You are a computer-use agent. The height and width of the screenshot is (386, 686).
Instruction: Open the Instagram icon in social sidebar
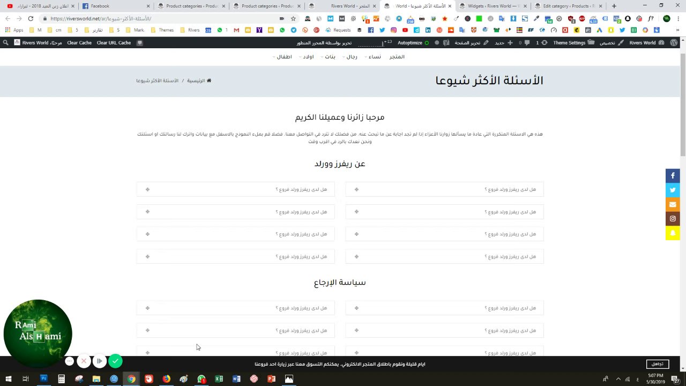tap(673, 219)
